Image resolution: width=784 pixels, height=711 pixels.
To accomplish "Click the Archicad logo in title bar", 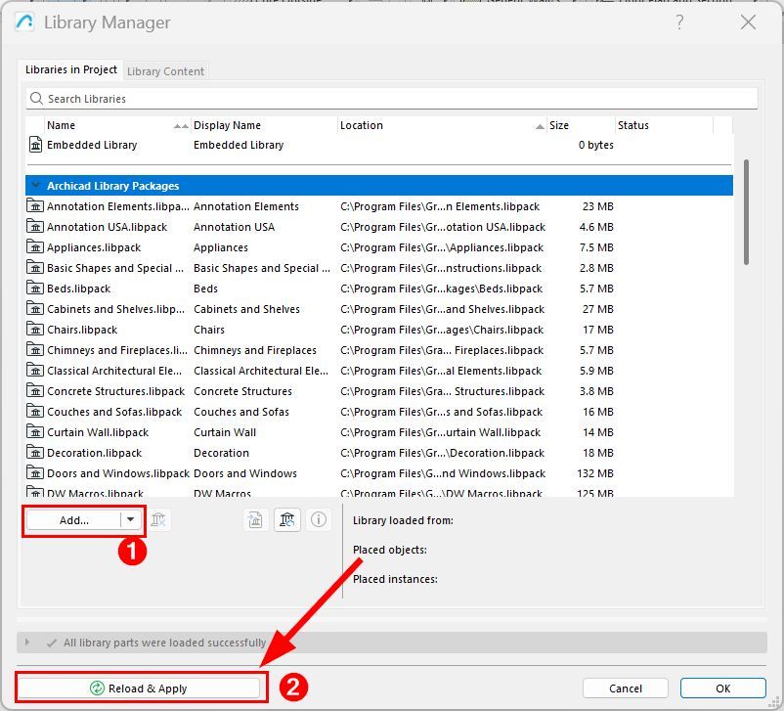I will [x=24, y=22].
